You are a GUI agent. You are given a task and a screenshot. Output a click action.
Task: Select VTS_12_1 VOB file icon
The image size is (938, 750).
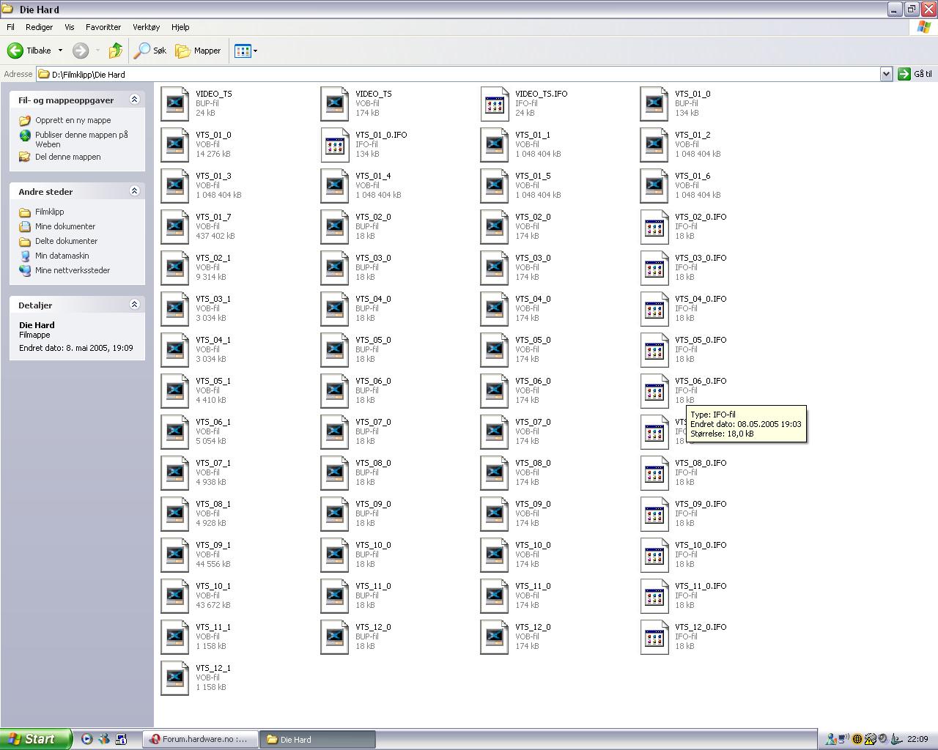(175, 677)
